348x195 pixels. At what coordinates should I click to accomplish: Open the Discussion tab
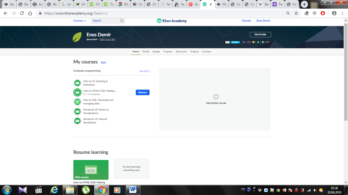181,52
